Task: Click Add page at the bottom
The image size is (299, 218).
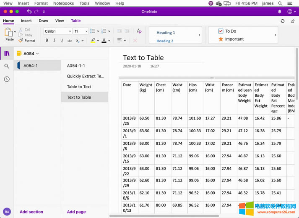Action: (x=76, y=212)
